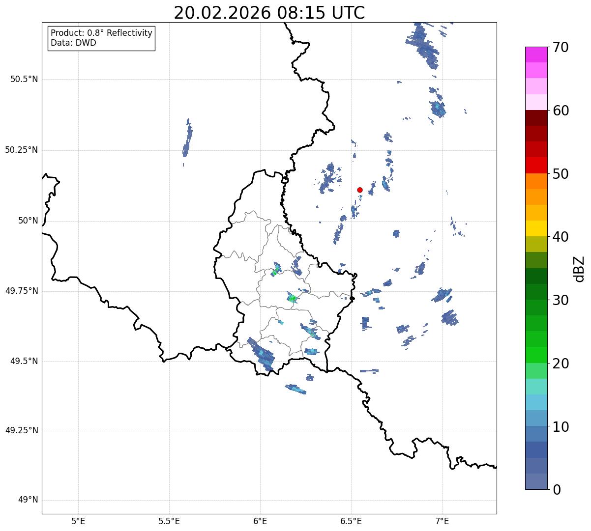This screenshot has width=591, height=531.
Task: Click the 'Data: DWD' text
Action: [73, 43]
